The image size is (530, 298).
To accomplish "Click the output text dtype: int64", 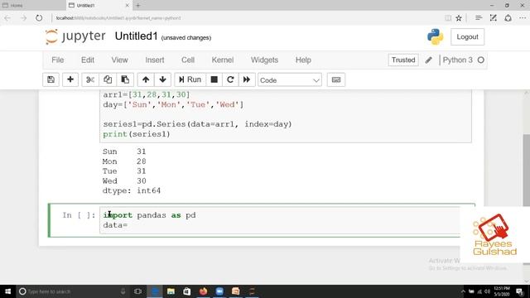I will 132,191.
